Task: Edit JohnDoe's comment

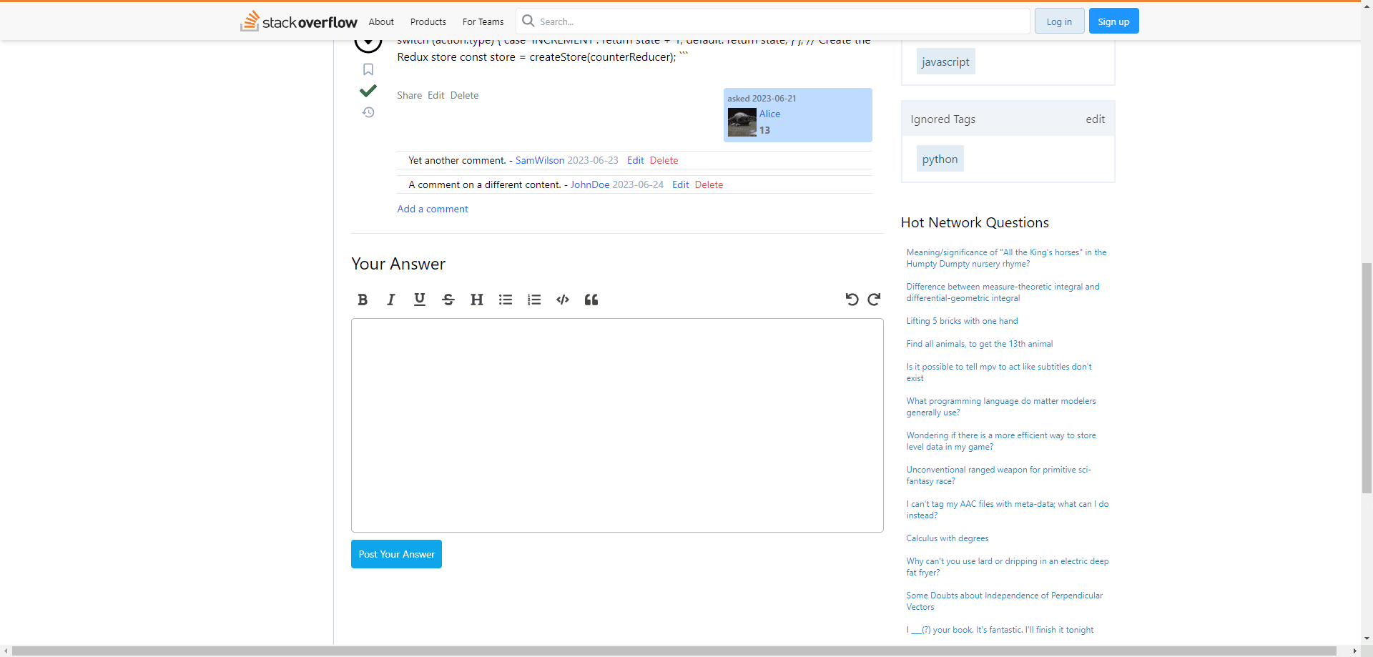Action: click(681, 184)
